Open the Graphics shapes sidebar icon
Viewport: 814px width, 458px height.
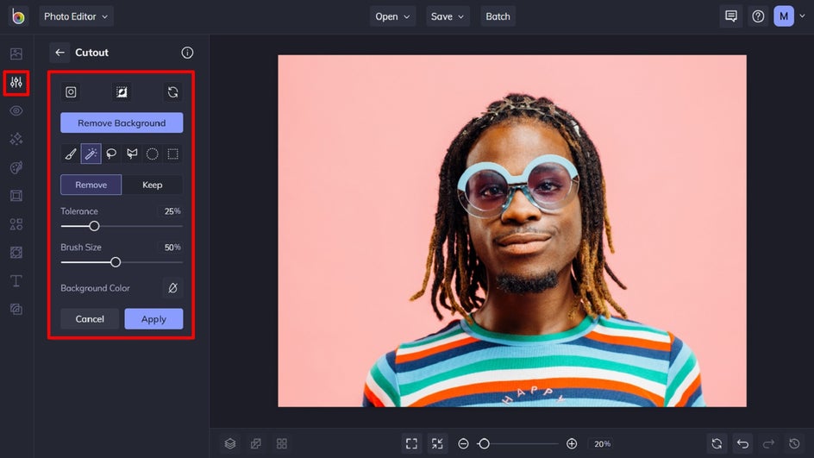coord(16,223)
